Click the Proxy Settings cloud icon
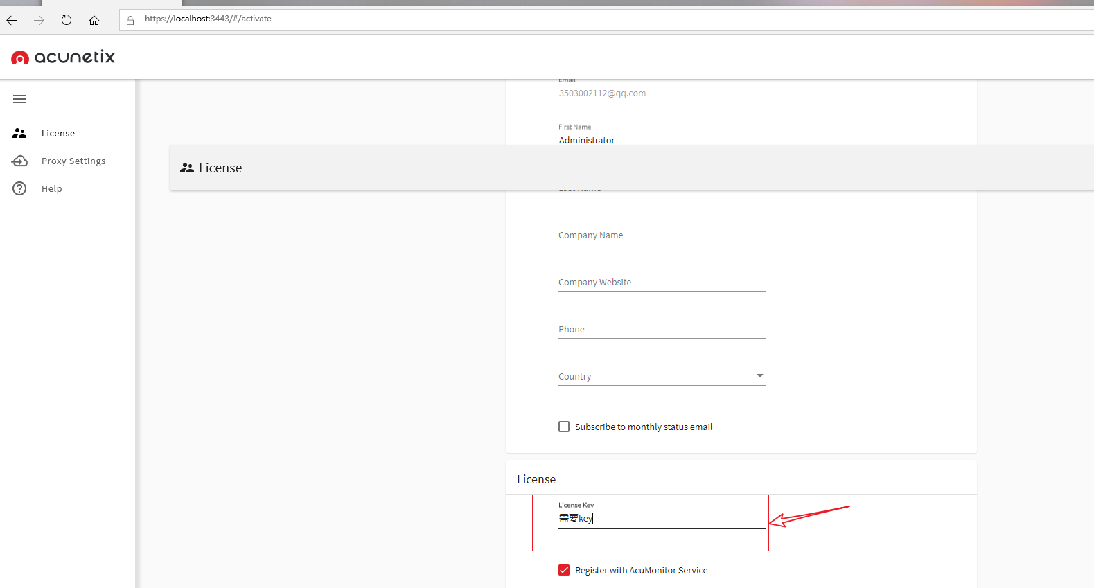The image size is (1094, 588). pos(19,161)
